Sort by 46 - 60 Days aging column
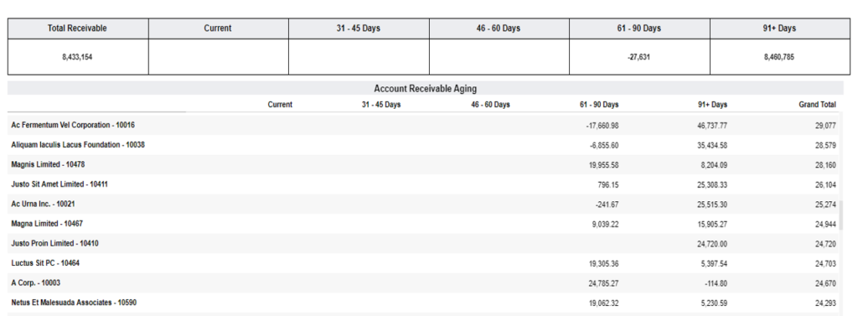This screenshot has width=858, height=316. pos(490,105)
